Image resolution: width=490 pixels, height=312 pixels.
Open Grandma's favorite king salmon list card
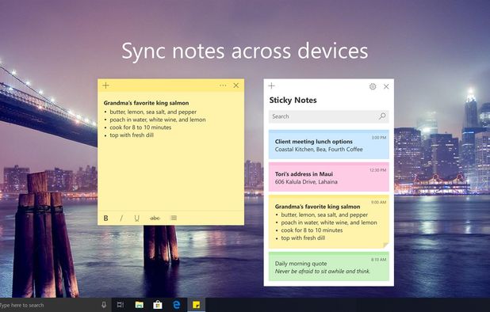(x=329, y=222)
